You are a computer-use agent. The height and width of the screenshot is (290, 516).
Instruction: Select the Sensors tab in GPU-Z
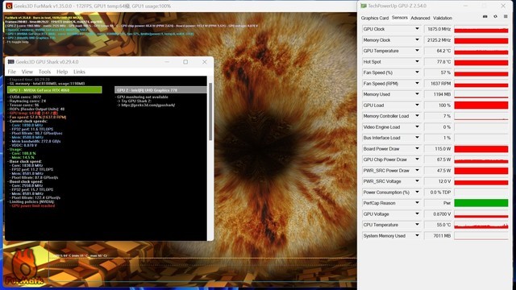400,18
